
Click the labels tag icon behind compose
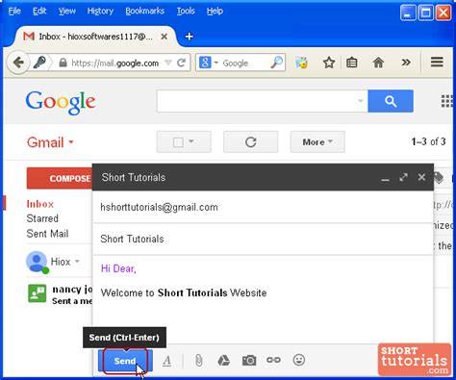tap(439, 178)
